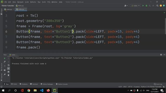Screen dimensions: 166x93
Task: Open the Code With Me teal icon
Action: point(164,6)
